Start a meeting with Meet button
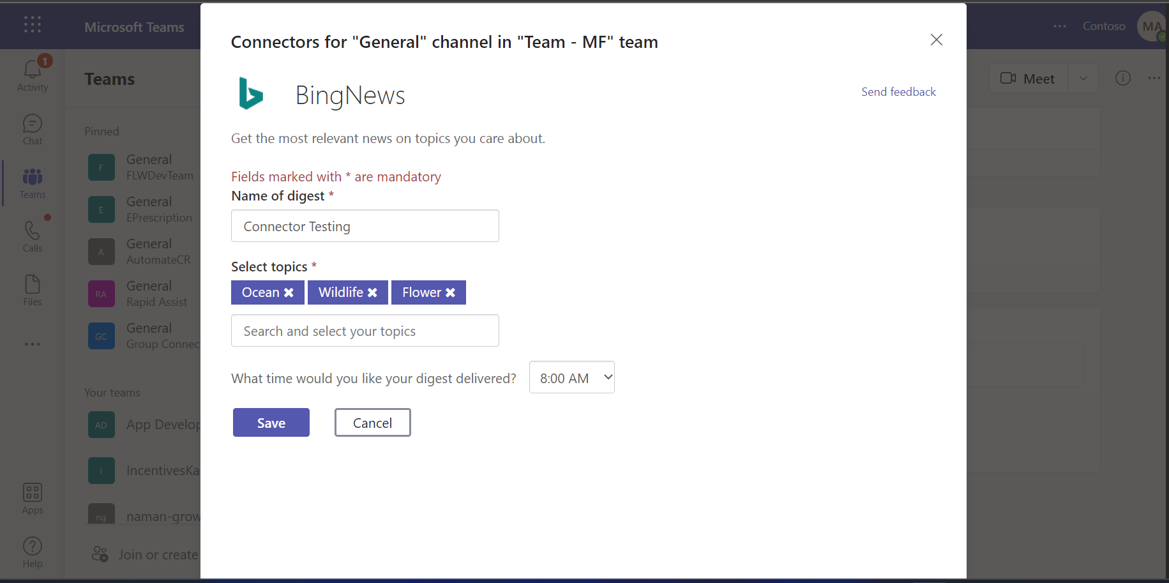 coord(1028,78)
